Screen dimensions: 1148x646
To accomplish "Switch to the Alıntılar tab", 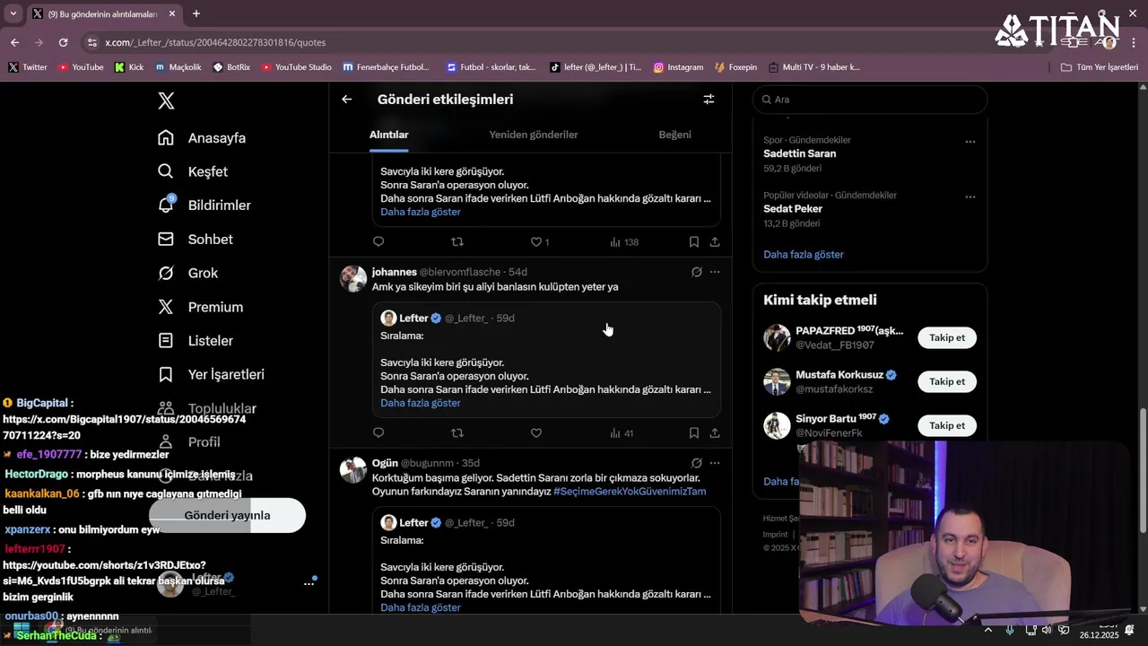I will [x=389, y=135].
